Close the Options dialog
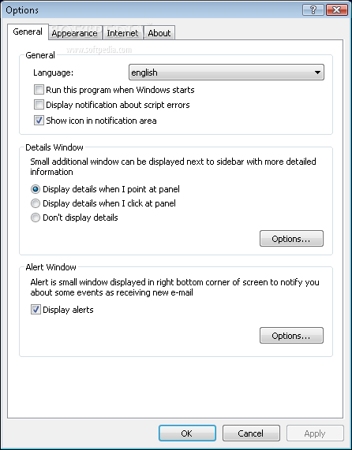 [x=336, y=9]
